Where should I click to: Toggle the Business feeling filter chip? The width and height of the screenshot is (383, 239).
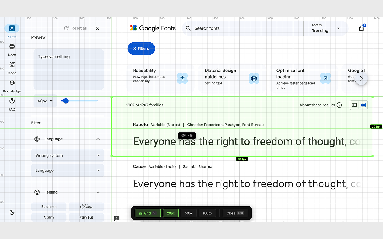[x=49, y=207]
